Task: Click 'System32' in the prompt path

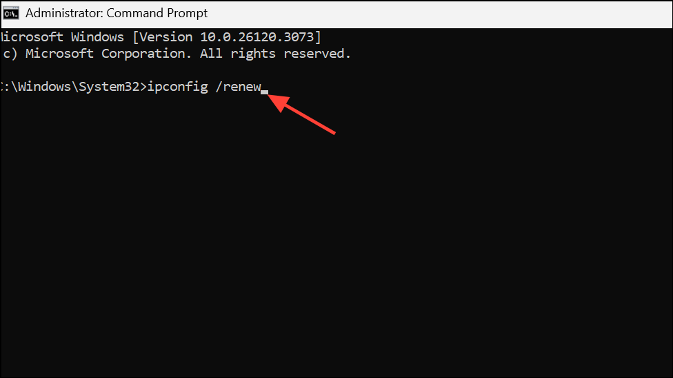Action: point(110,87)
